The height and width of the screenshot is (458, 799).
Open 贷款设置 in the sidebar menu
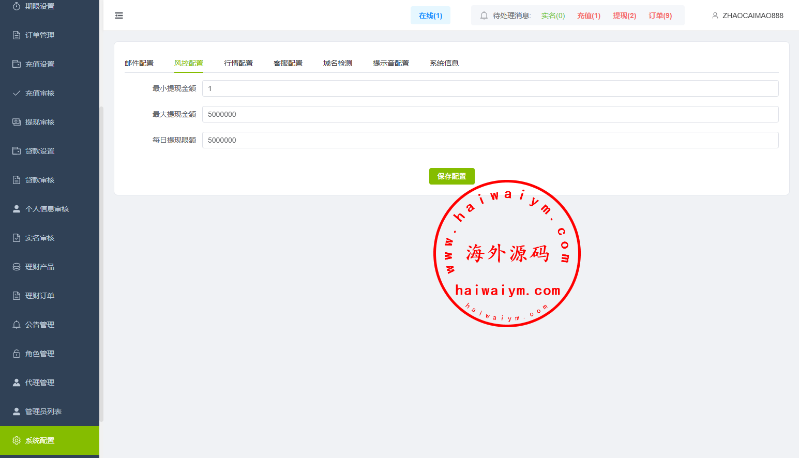[40, 151]
